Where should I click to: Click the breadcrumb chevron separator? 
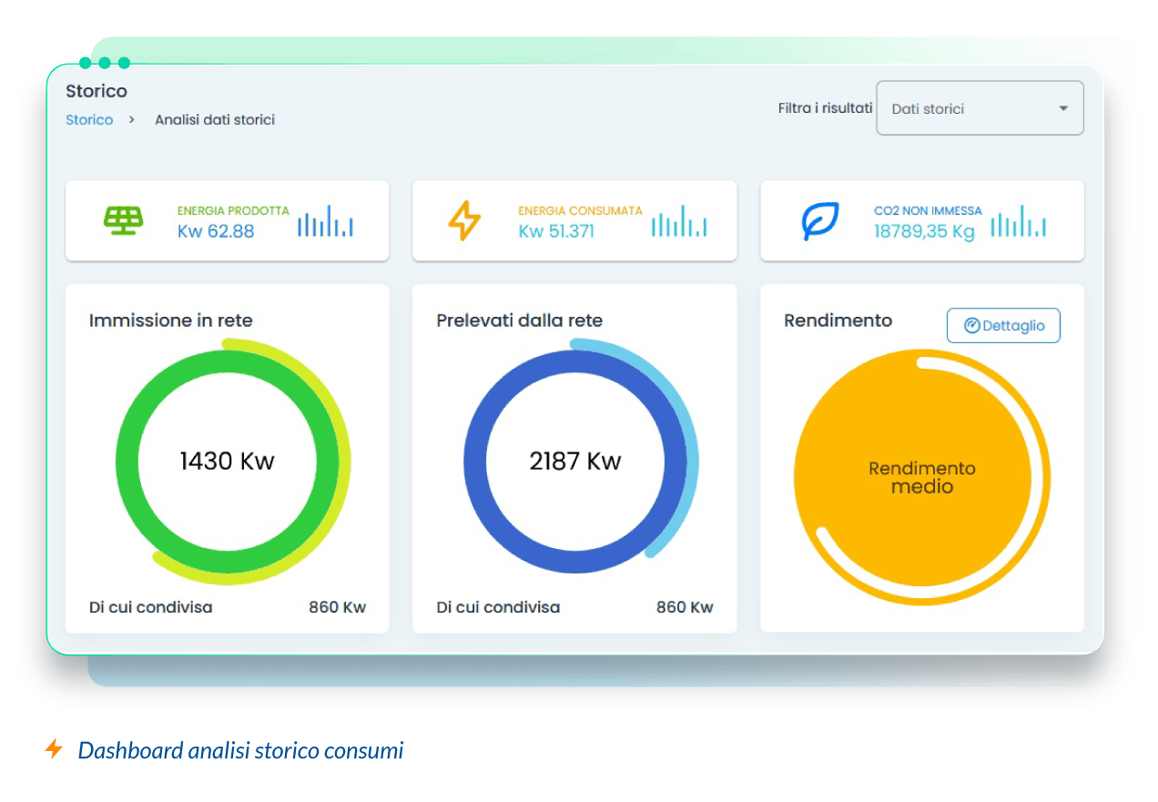[132, 120]
